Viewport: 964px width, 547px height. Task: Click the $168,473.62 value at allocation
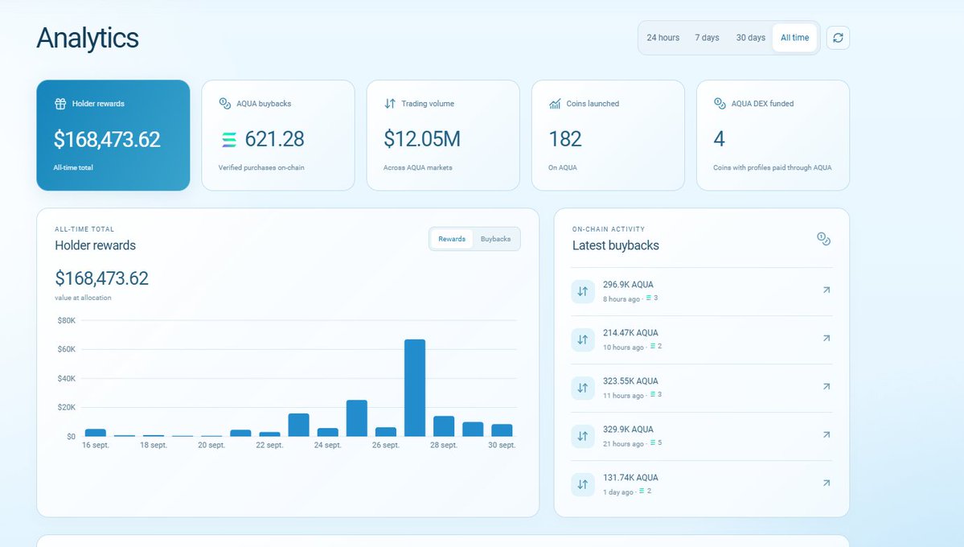point(101,278)
